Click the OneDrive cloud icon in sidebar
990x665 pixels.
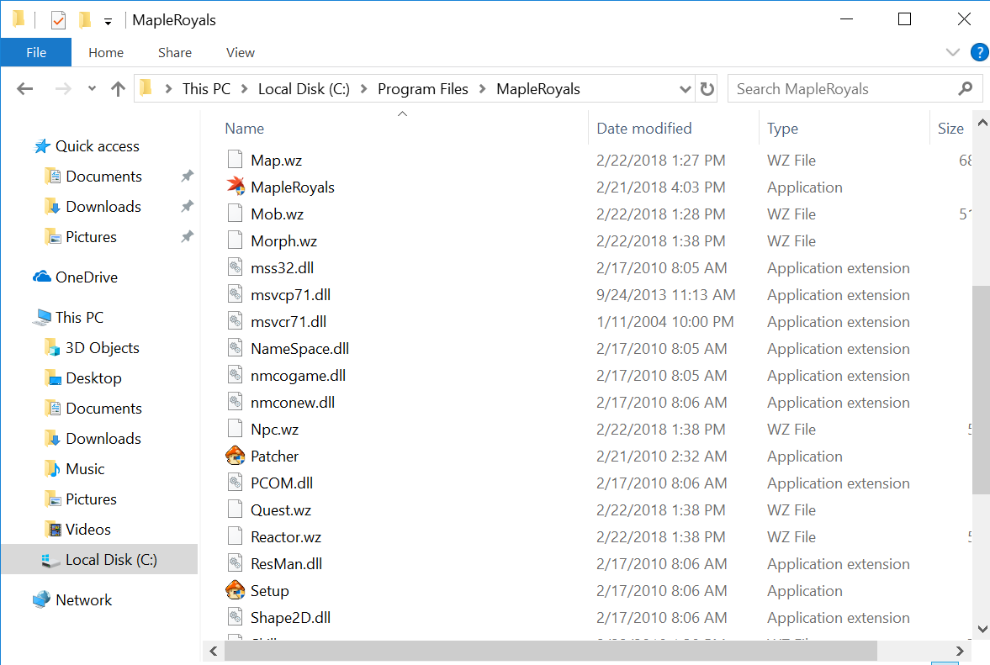pos(42,277)
